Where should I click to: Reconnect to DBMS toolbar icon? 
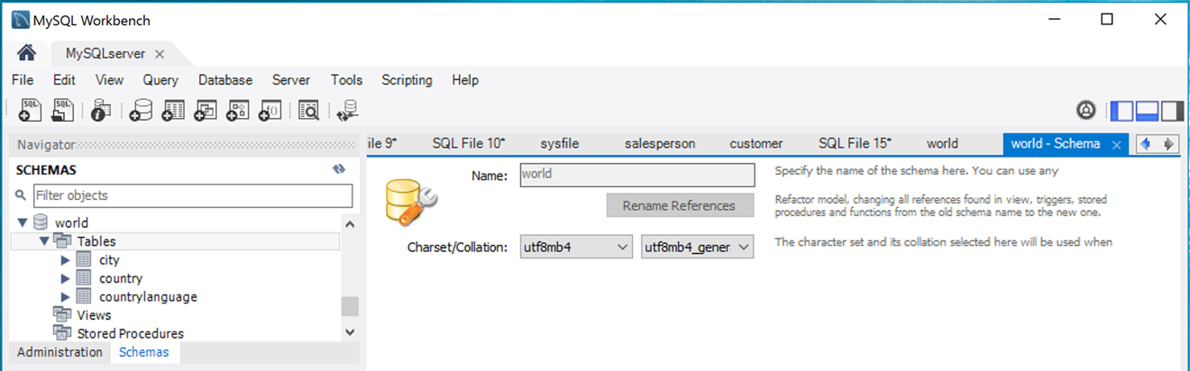point(347,110)
